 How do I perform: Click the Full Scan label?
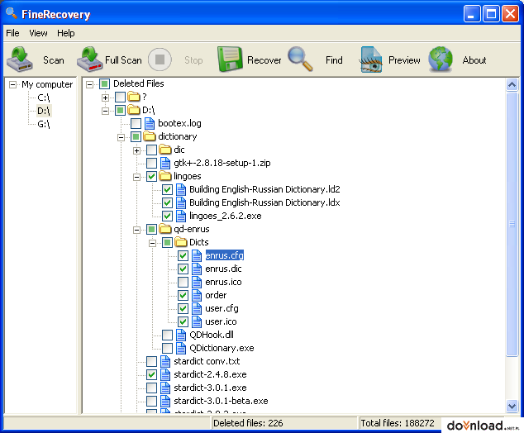click(x=123, y=60)
